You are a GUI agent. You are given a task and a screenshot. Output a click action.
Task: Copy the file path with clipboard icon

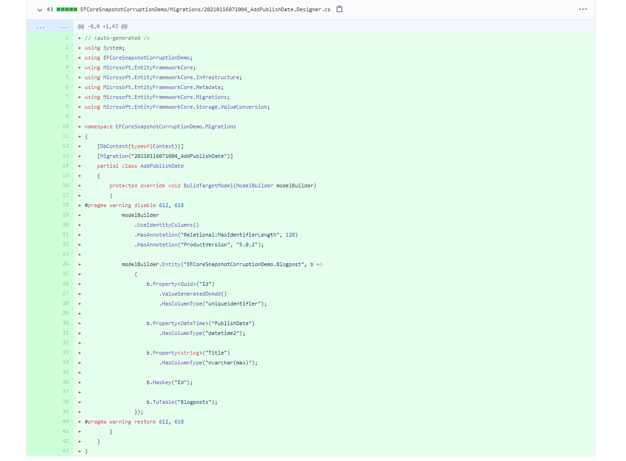(339, 9)
